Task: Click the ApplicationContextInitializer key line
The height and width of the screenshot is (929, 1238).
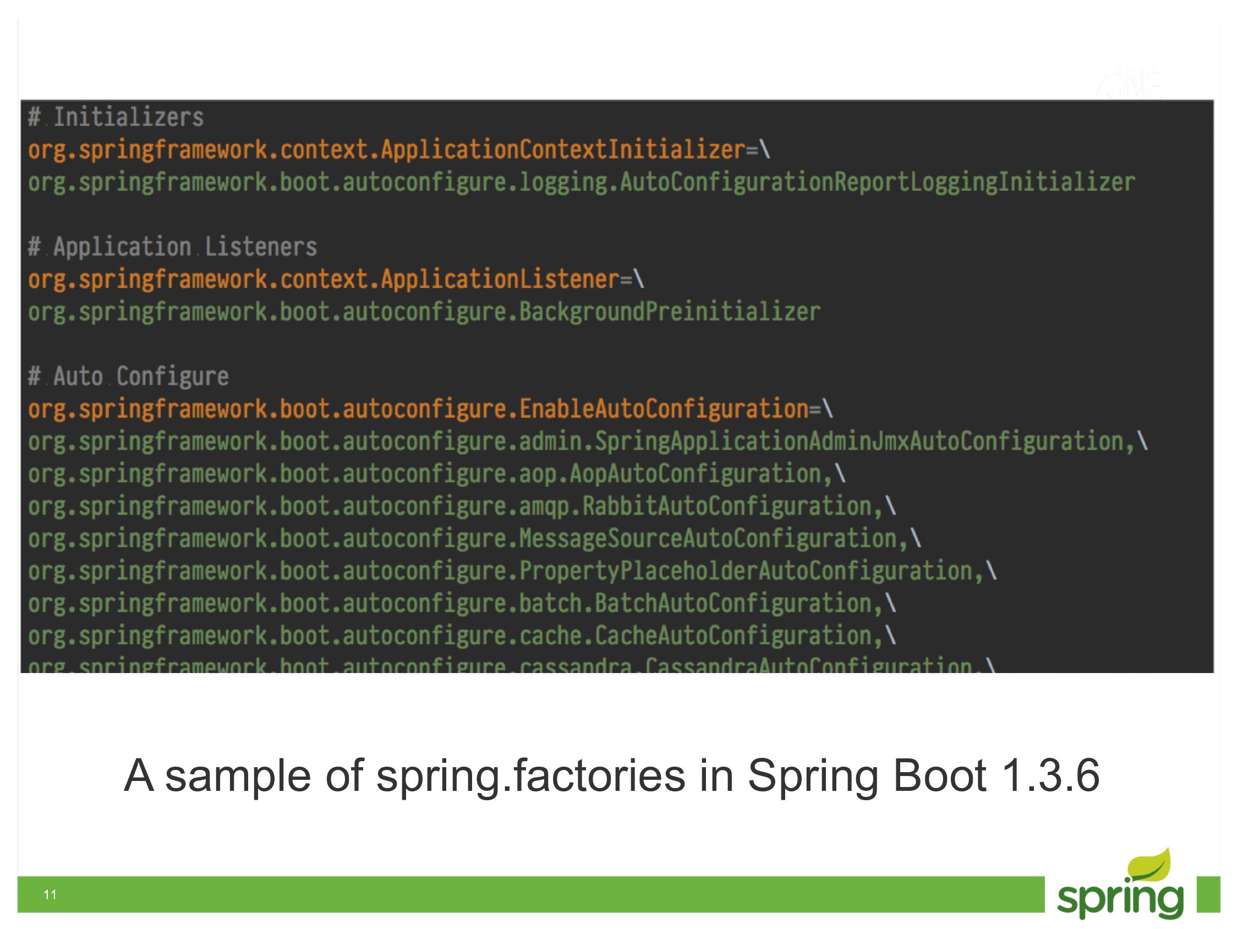Action: (398, 150)
